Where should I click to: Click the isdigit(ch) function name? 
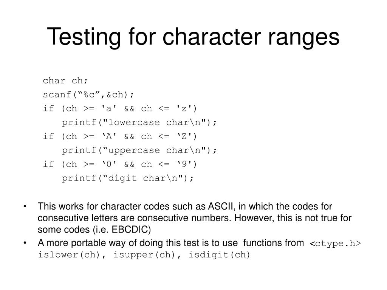219,255
